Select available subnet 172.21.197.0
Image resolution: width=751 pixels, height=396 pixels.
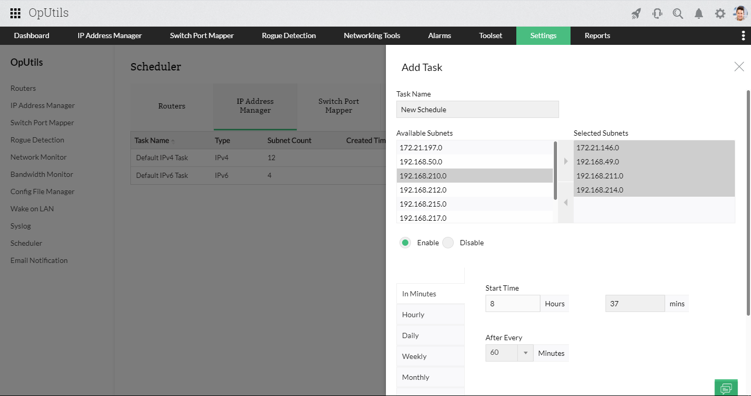[475, 148]
